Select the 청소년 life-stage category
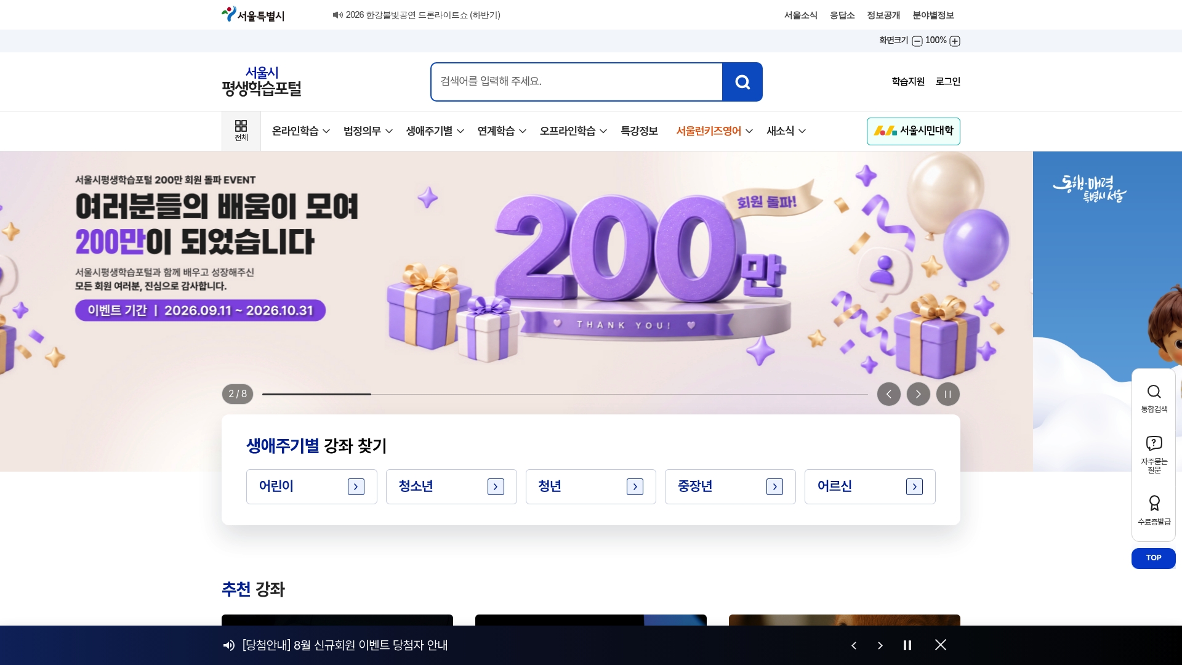Viewport: 1182px width, 665px height. (x=451, y=487)
